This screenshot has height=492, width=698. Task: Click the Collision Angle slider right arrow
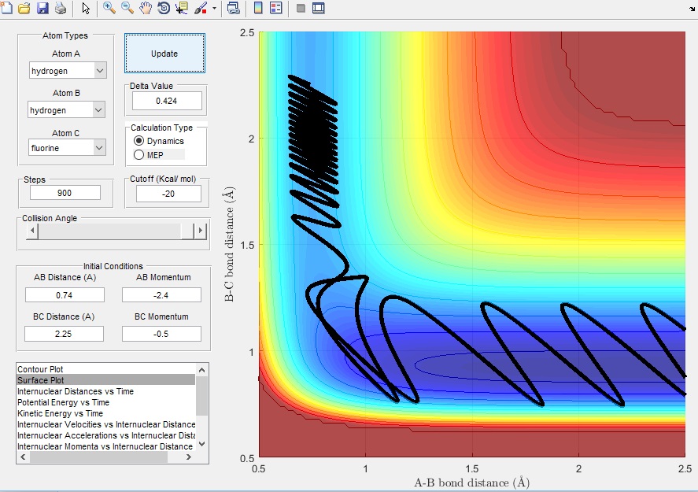[201, 231]
